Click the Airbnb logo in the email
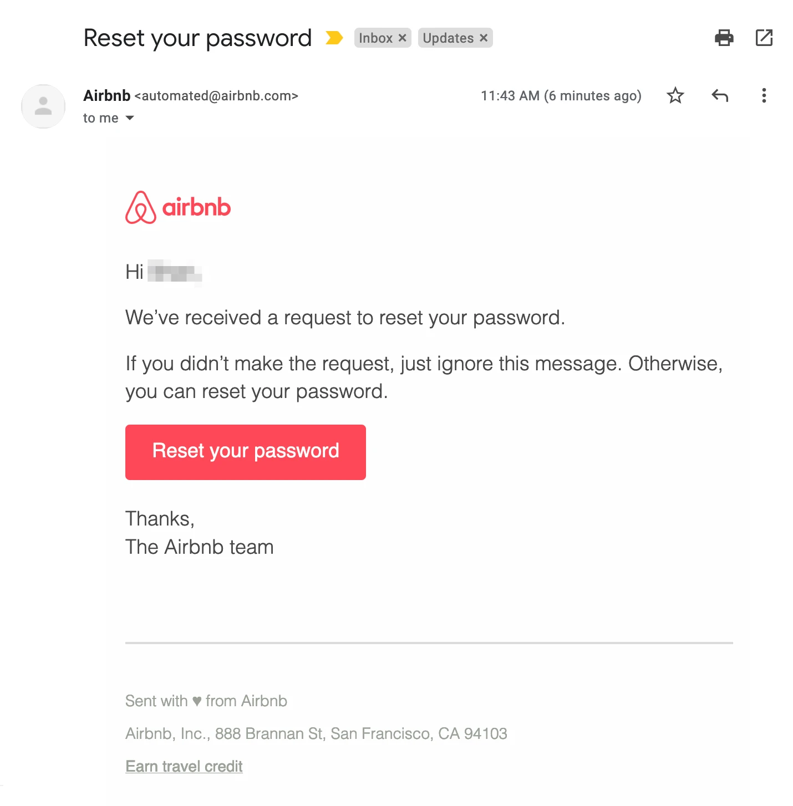This screenshot has width=793, height=806. point(178,207)
